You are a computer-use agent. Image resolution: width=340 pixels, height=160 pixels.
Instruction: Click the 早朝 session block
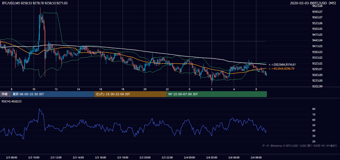5,94
